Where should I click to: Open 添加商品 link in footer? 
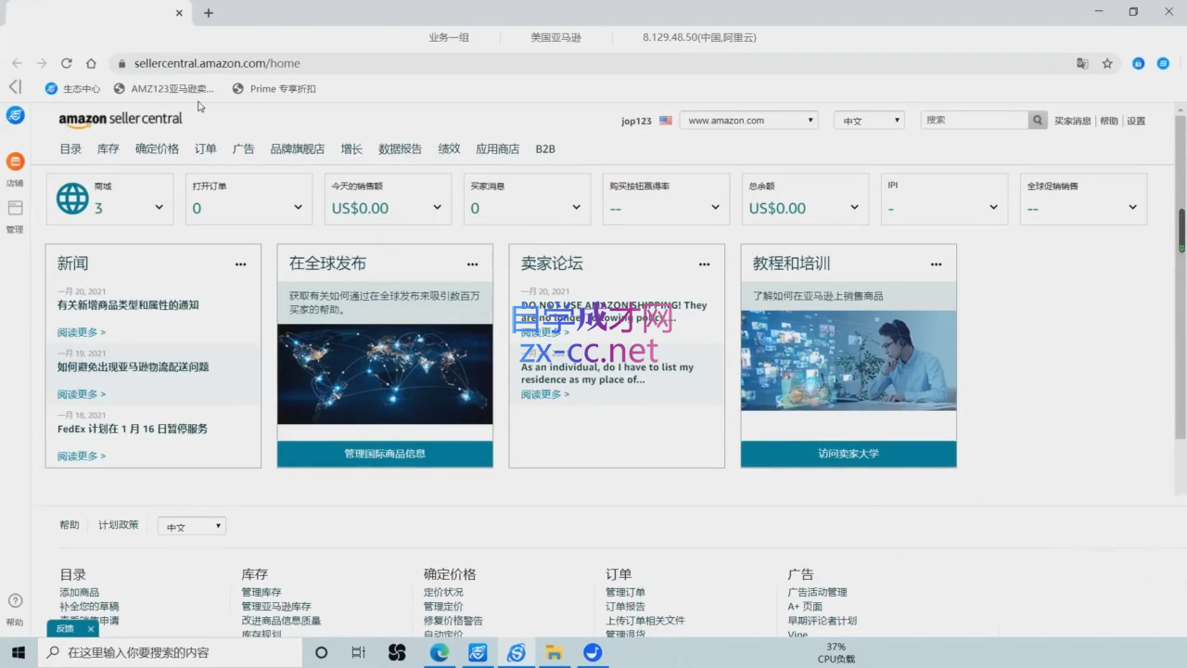point(80,592)
